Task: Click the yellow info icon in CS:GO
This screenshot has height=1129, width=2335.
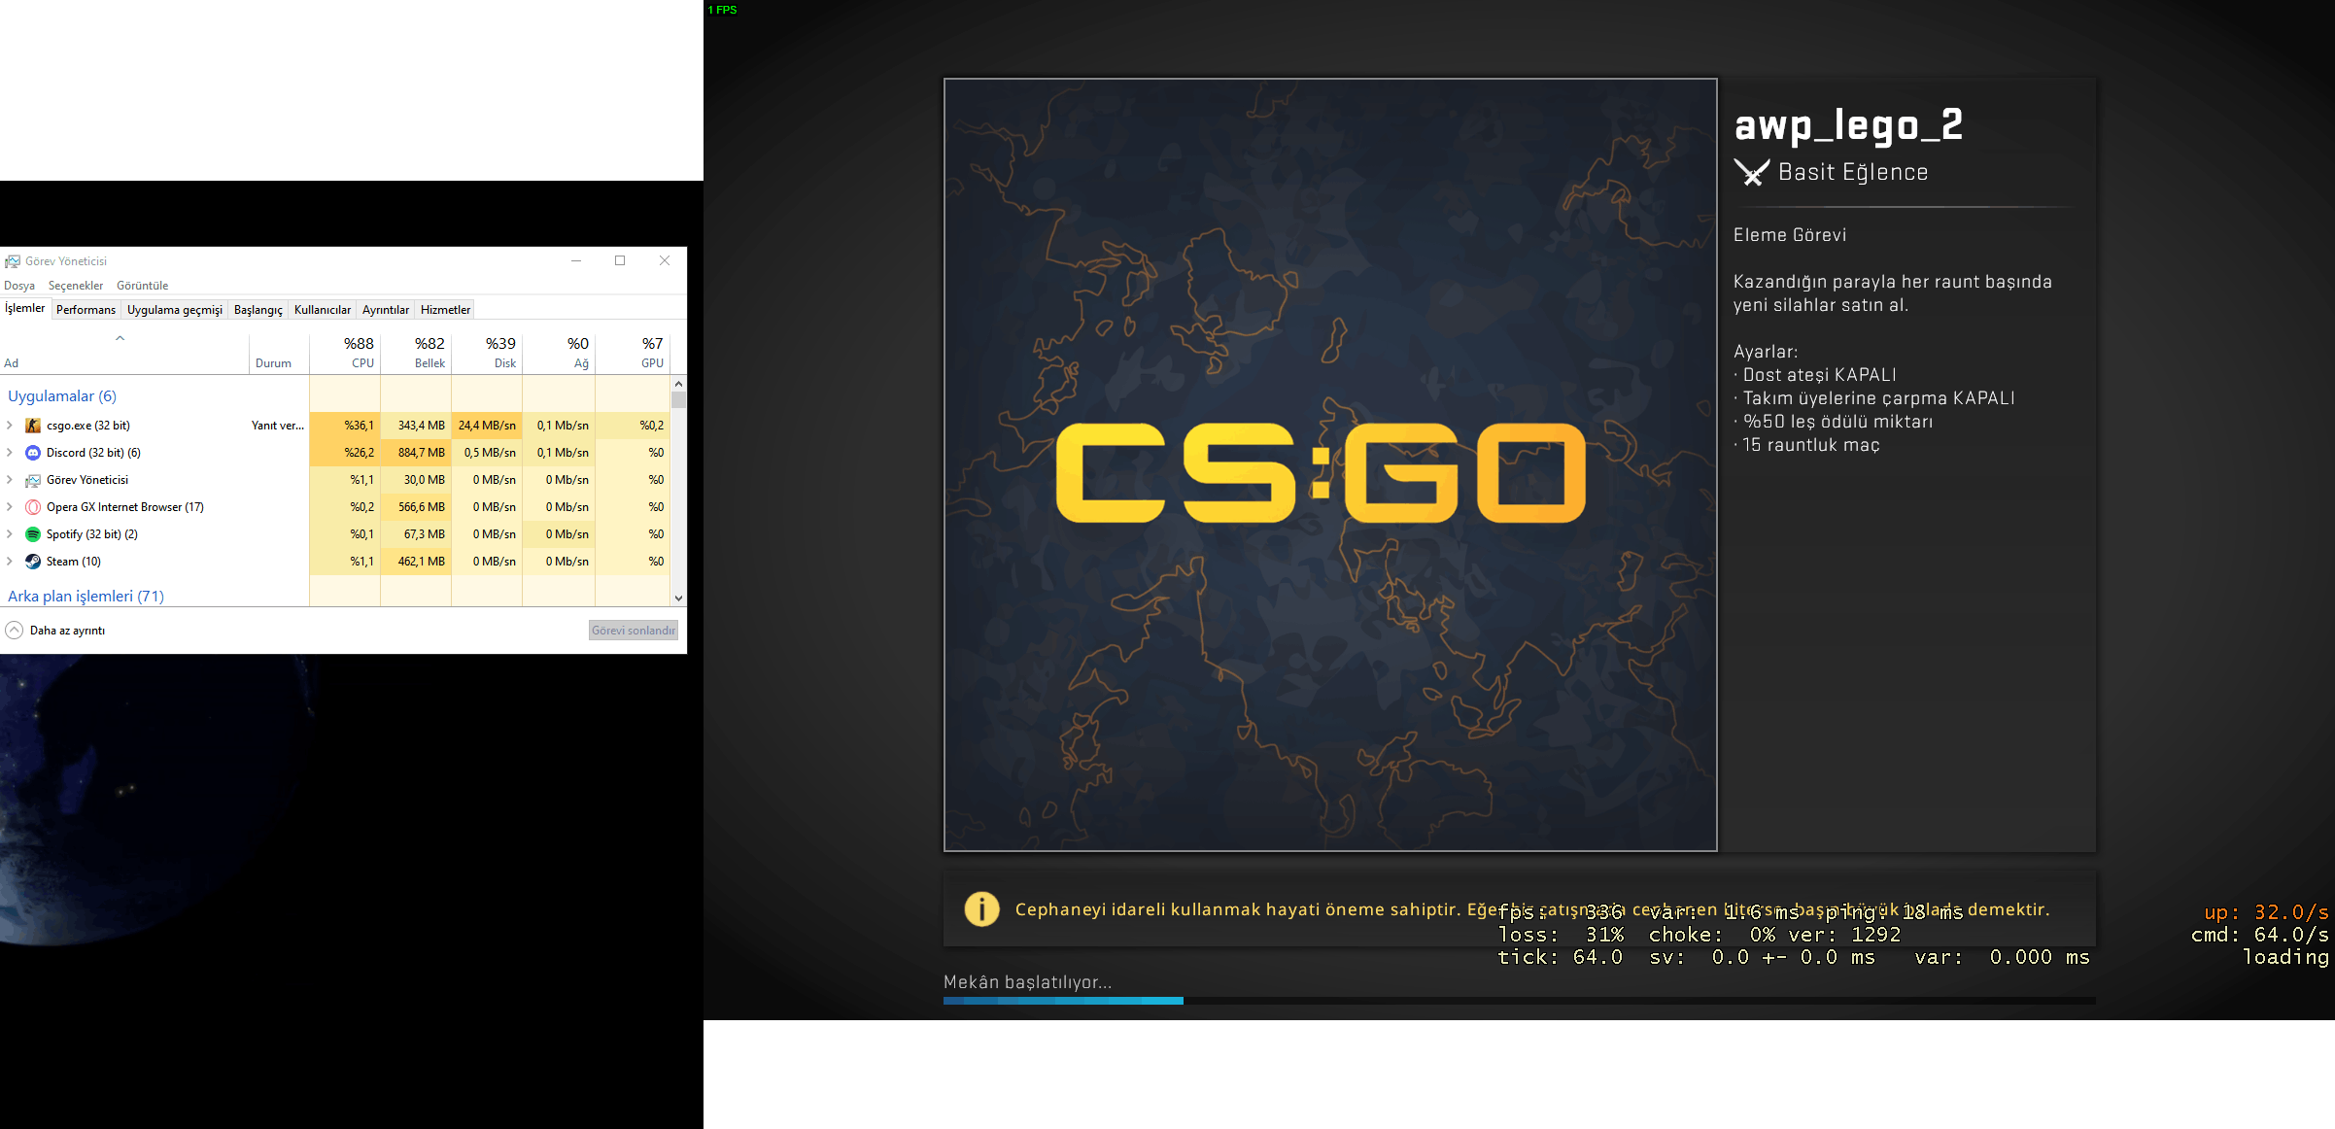Action: [981, 909]
